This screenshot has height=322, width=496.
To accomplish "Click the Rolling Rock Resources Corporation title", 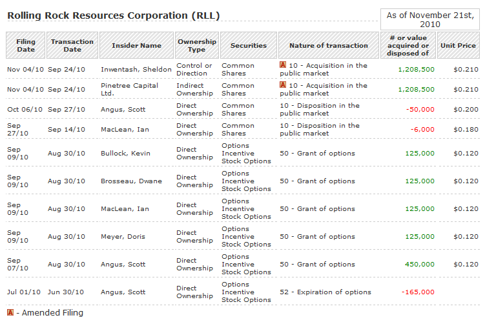I will click(x=114, y=16).
